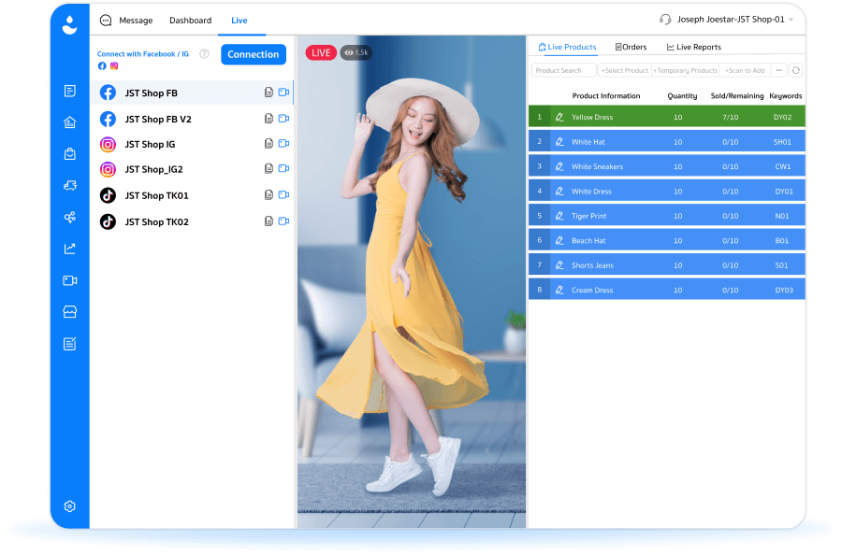Click the live video camera sidebar icon
This screenshot has width=842, height=556.
[69, 280]
